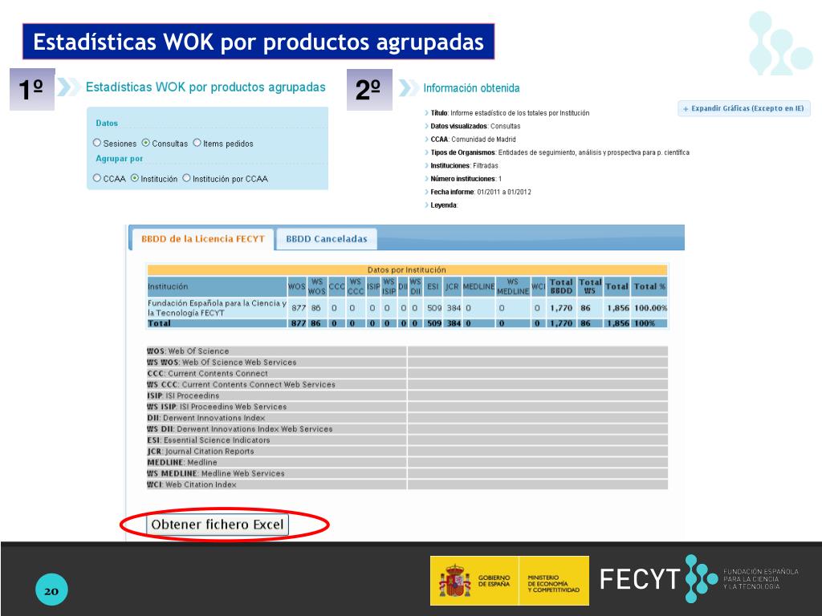Click the MEDLINE column header
The width and height of the screenshot is (822, 616).
click(478, 286)
